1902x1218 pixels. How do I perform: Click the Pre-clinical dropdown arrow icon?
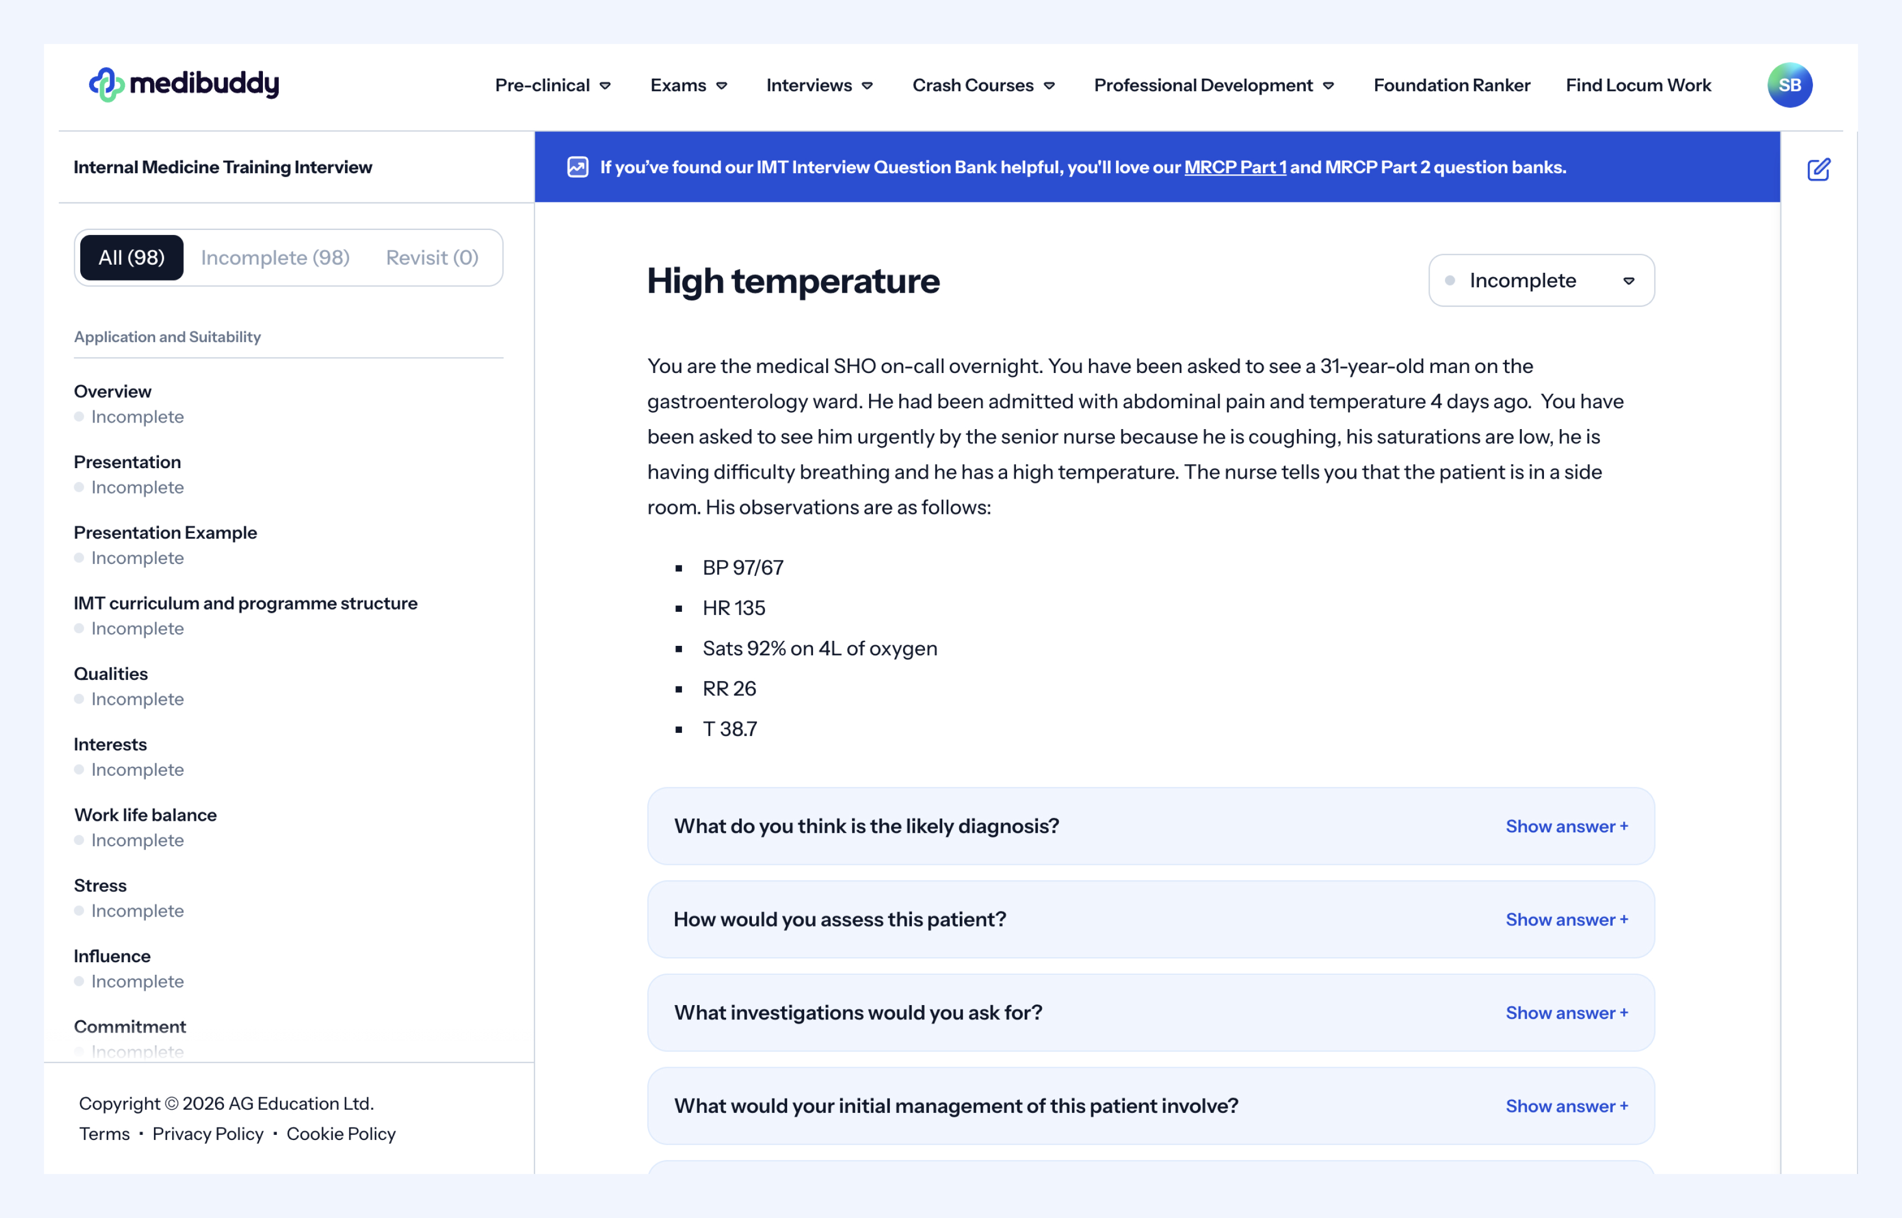(606, 85)
